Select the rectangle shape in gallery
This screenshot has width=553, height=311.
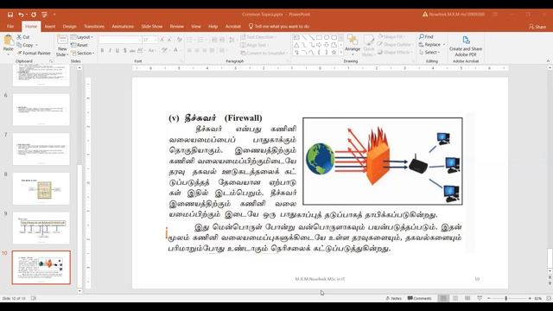(x=319, y=37)
